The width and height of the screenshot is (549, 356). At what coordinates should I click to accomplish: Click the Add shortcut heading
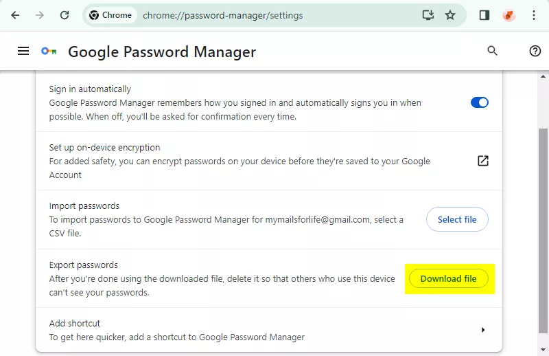point(75,323)
